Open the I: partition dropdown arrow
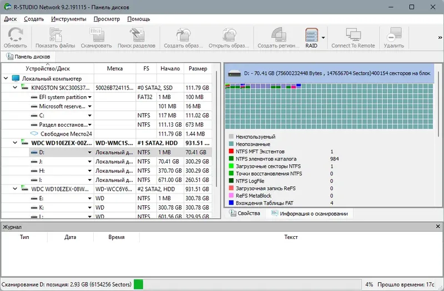 point(90,180)
